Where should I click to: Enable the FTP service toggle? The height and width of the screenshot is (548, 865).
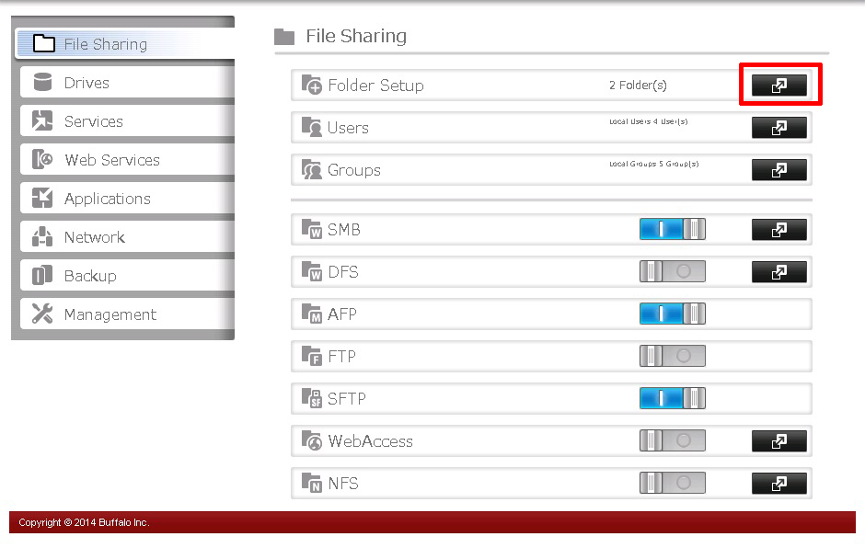tap(672, 356)
